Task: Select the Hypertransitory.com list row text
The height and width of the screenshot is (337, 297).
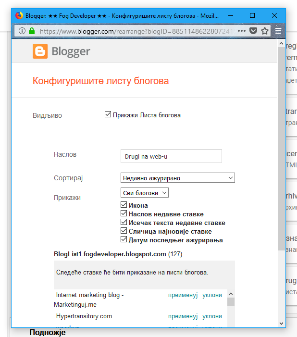Action: 84,316
